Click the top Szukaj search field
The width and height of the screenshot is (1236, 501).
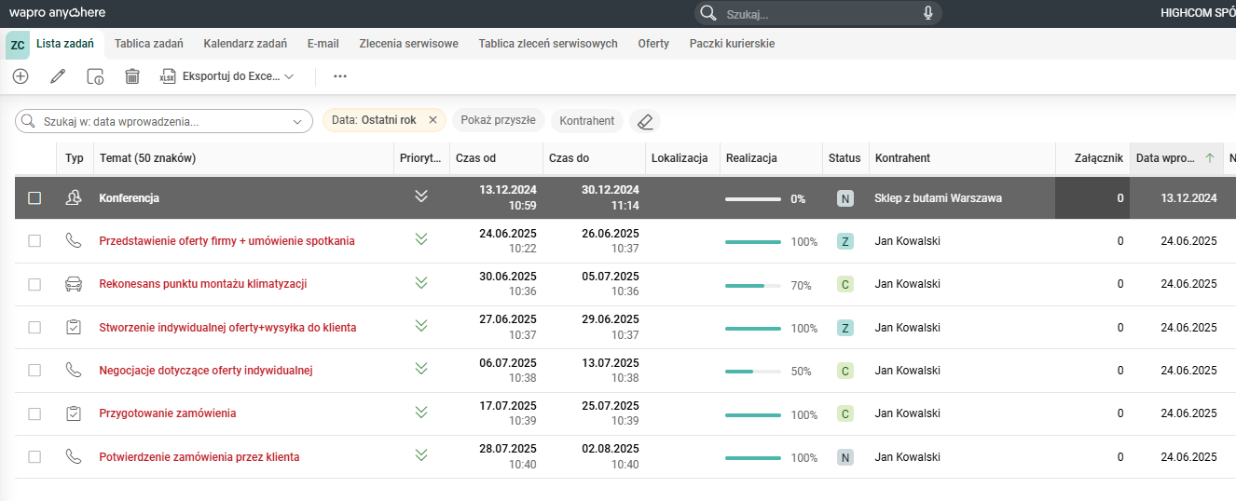820,13
